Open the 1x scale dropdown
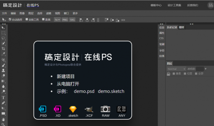Screen dimensions: 214x126 click(57, 20)
